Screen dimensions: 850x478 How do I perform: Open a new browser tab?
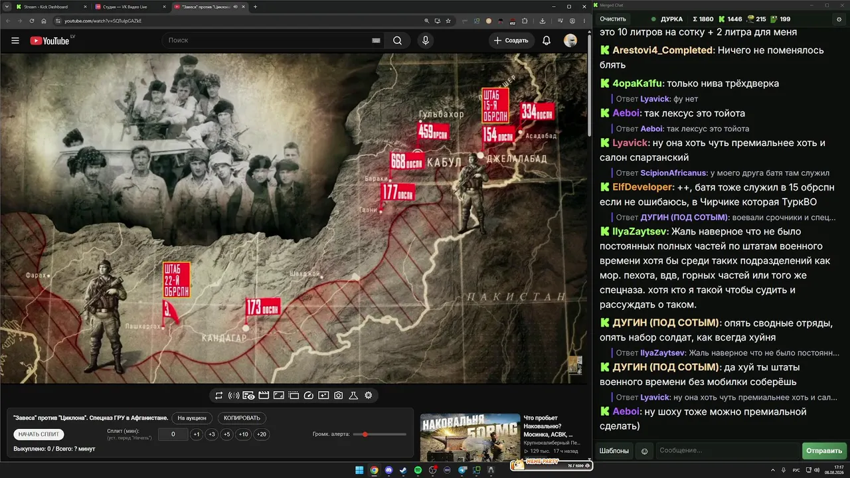(x=256, y=7)
